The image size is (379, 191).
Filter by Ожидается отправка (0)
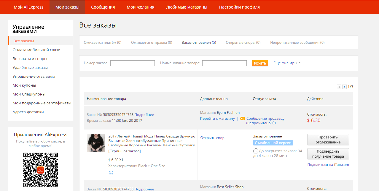coord(152,43)
